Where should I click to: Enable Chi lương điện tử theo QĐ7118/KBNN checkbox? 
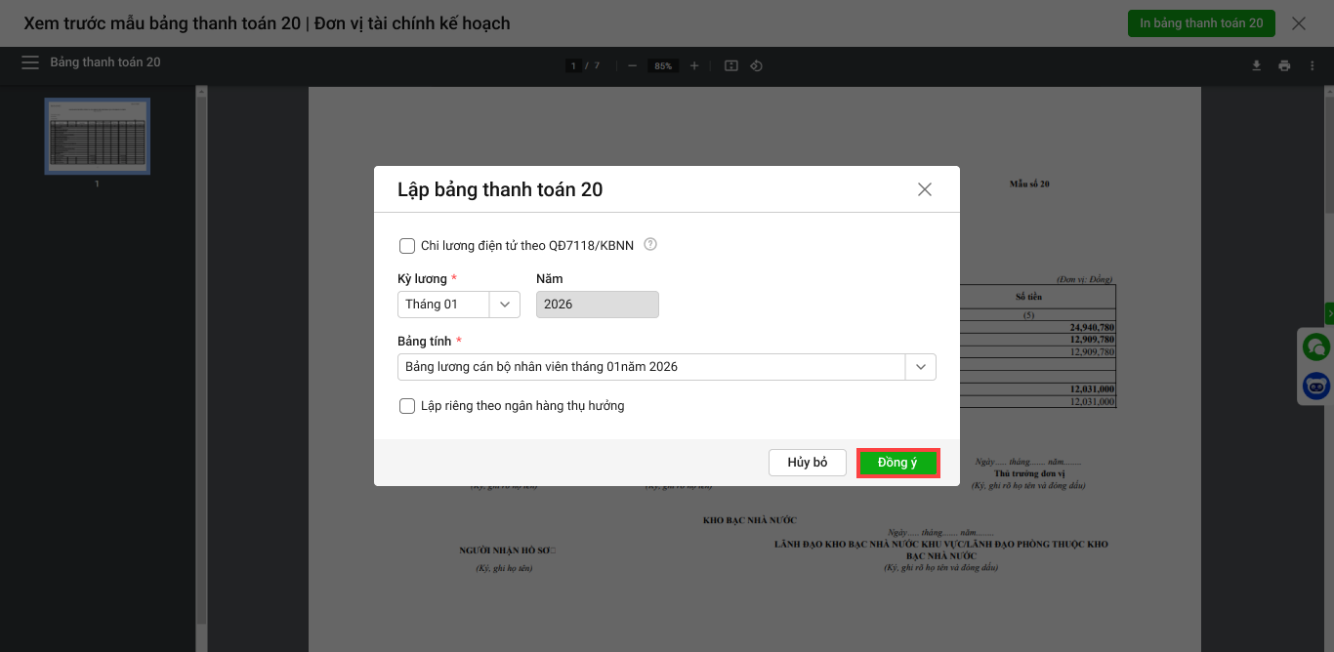(407, 246)
